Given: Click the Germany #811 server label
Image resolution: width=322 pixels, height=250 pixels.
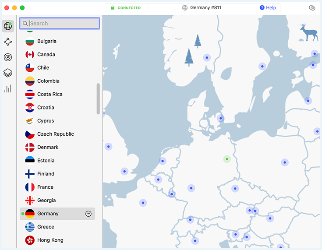Looking at the screenshot, I should point(205,8).
